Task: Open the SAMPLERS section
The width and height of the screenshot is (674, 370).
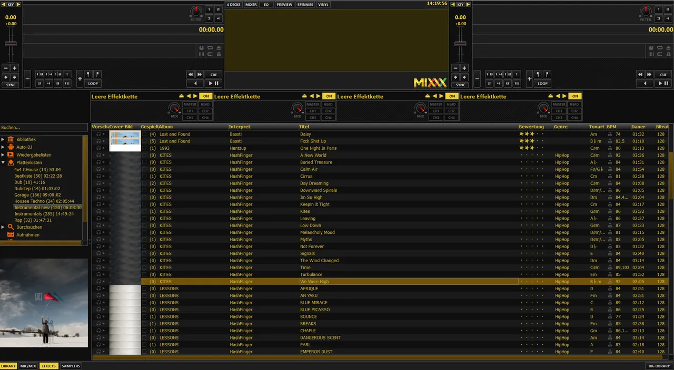Action: click(71, 366)
